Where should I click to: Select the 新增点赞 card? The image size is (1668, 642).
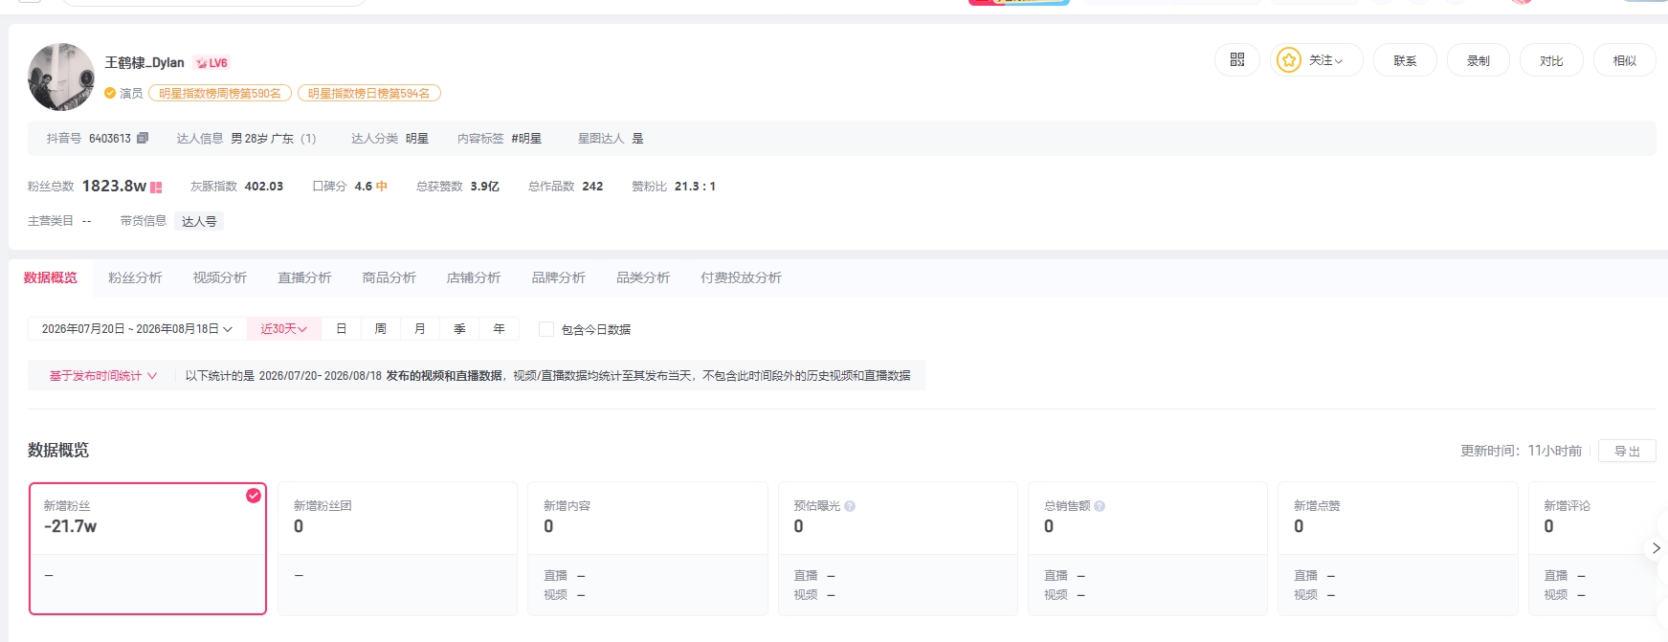[x=1398, y=548]
